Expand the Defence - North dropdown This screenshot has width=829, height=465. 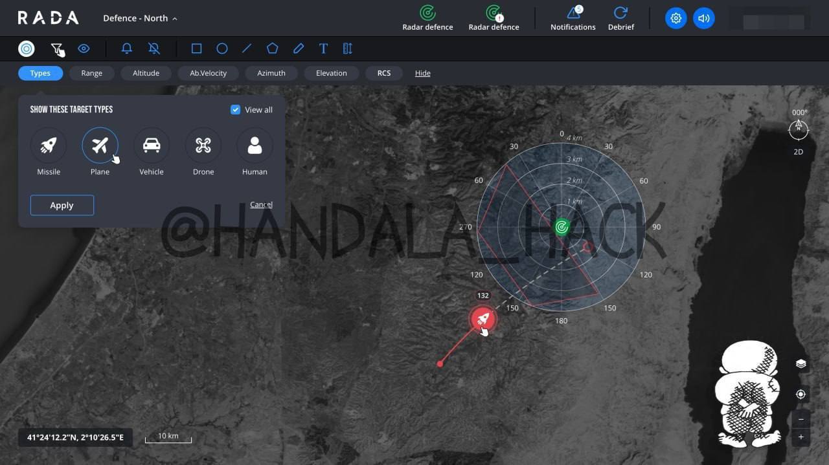point(140,18)
